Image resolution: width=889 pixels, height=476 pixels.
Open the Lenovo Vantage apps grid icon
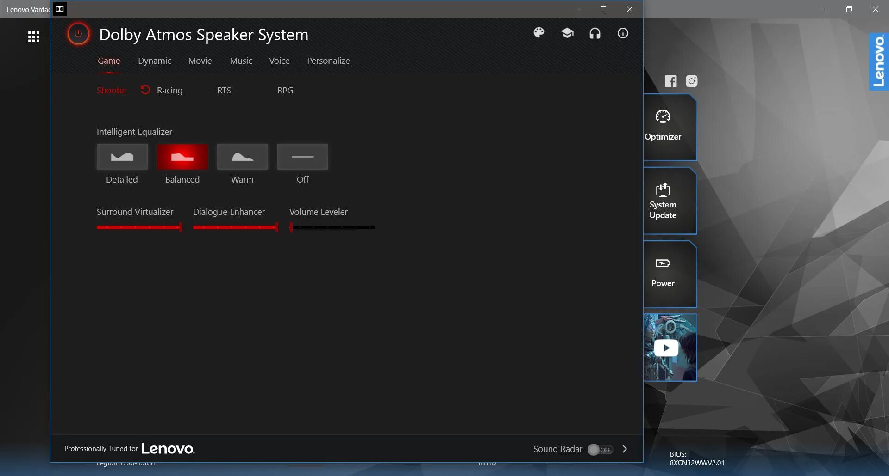34,37
